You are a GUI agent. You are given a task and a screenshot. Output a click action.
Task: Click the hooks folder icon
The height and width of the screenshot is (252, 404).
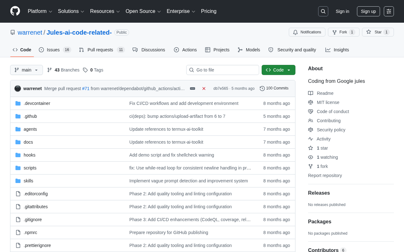click(x=18, y=155)
